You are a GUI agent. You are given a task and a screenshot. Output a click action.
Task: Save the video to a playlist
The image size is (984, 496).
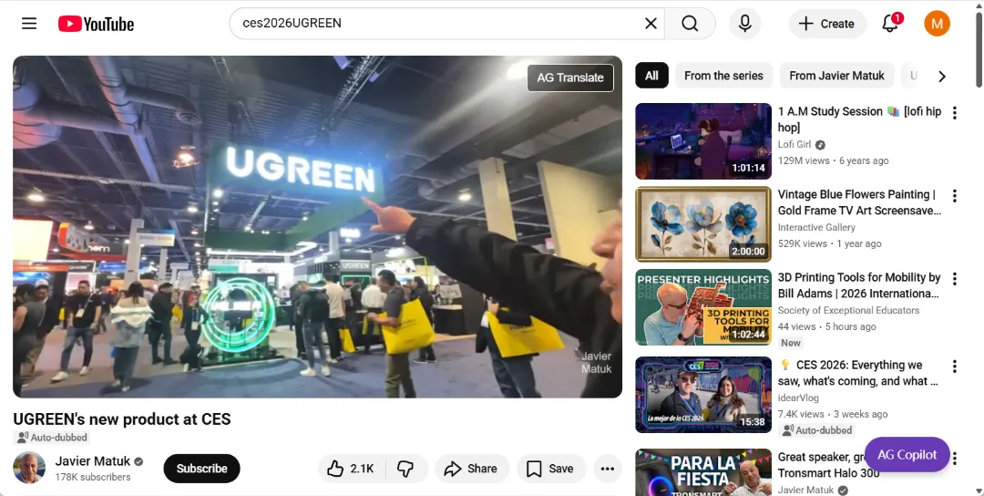pos(550,469)
